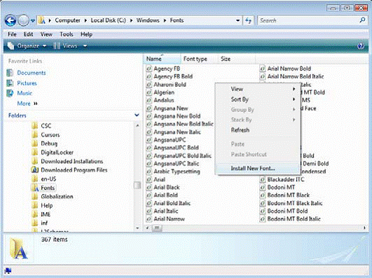Open the Pictures favorite link

click(x=27, y=83)
